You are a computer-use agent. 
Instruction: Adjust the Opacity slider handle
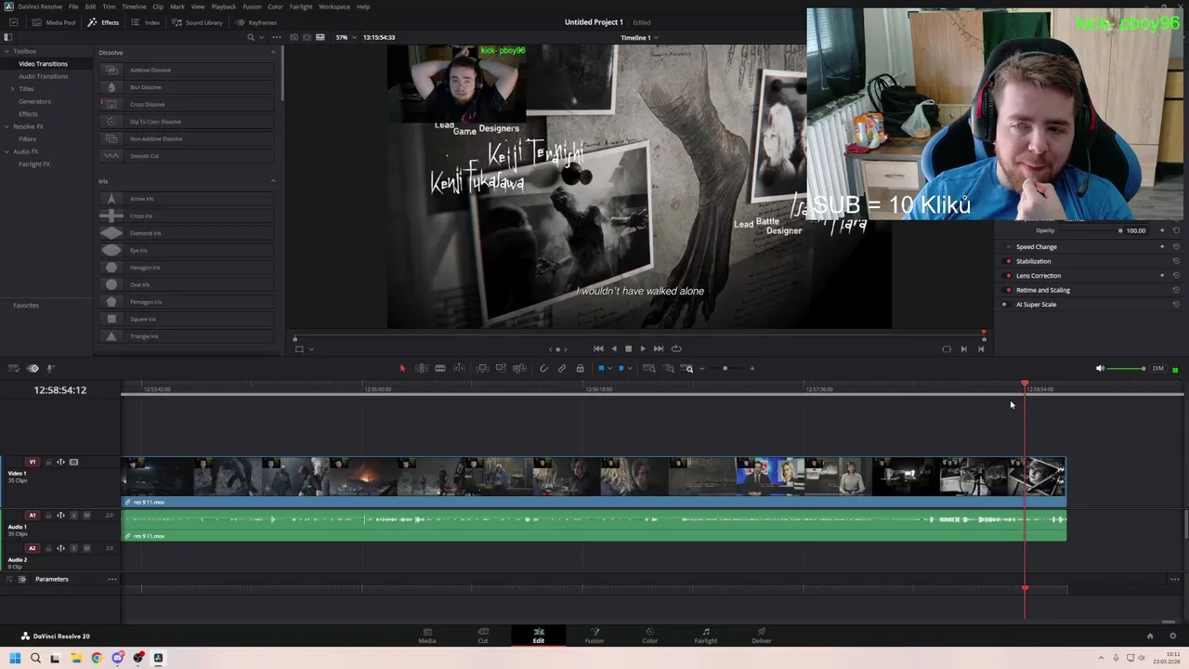click(x=1120, y=230)
